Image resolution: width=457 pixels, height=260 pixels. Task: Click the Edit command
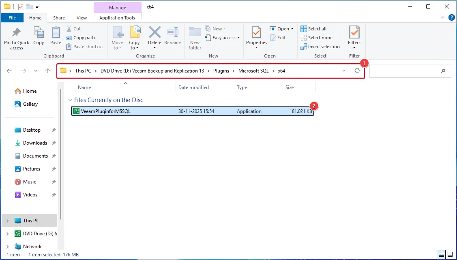pyautogui.click(x=278, y=38)
